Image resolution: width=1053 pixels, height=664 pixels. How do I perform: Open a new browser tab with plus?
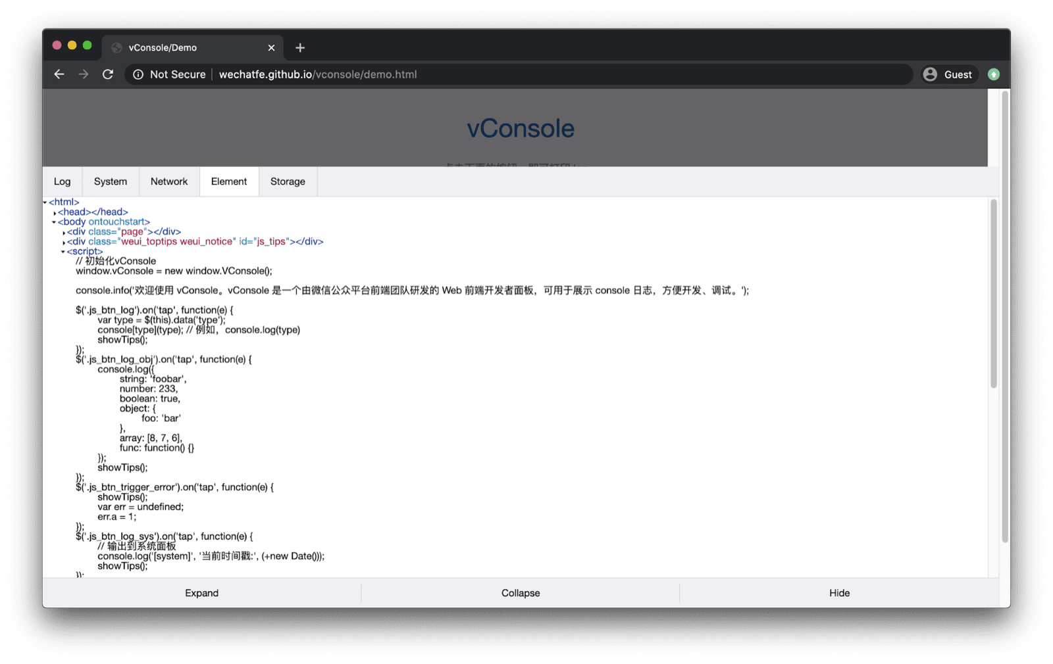click(x=300, y=47)
